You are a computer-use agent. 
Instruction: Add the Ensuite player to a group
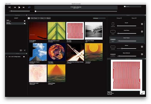(x=142, y=24)
